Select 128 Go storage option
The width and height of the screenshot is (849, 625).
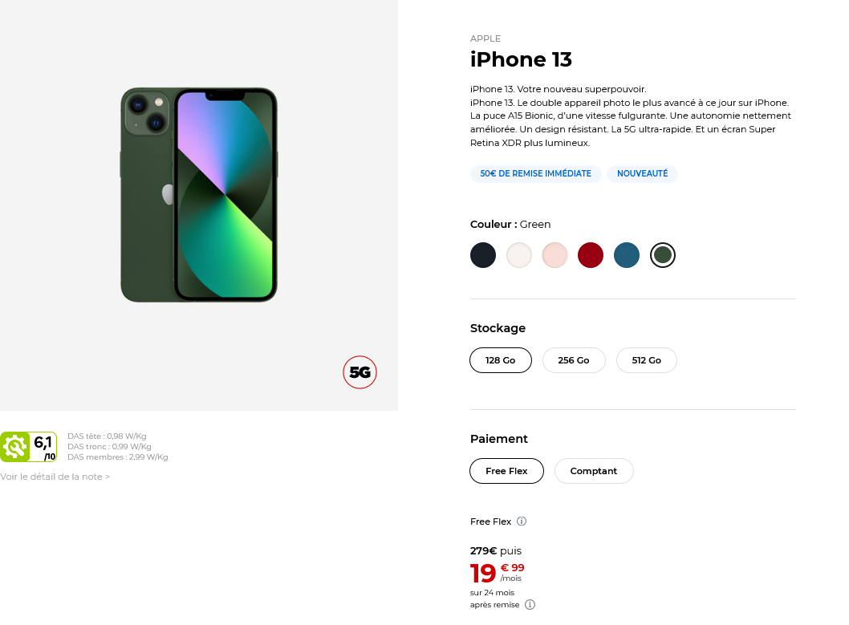click(x=501, y=360)
